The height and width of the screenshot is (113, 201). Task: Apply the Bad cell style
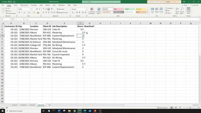(119, 9)
